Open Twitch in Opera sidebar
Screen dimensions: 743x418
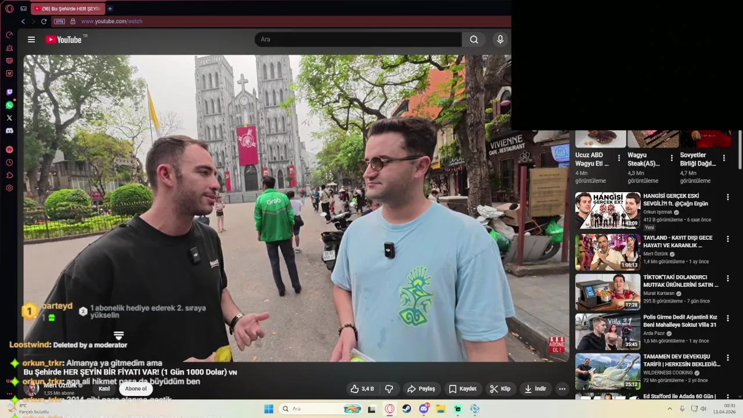pos(9,92)
